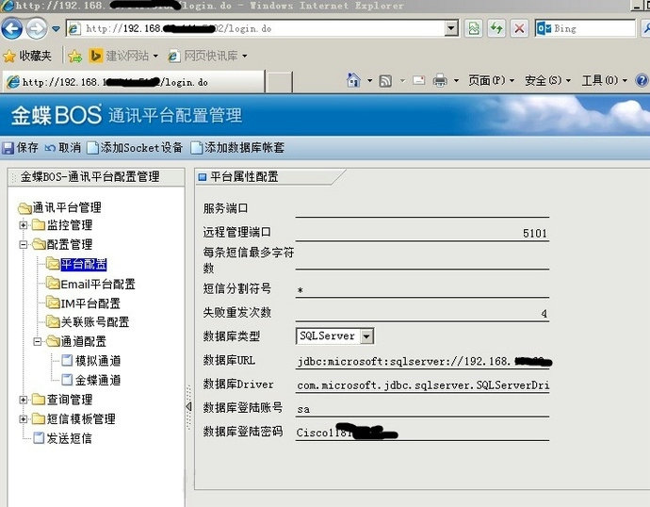Image resolution: width=650 pixels, height=507 pixels.
Task: Expand the 监控管理 tree node
Action: click(24, 225)
